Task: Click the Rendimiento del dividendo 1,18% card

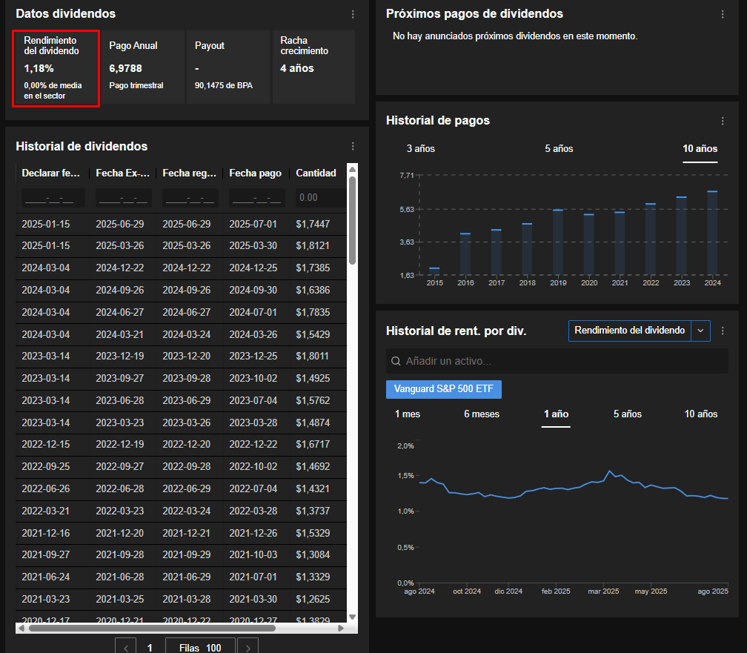Action: [56, 68]
